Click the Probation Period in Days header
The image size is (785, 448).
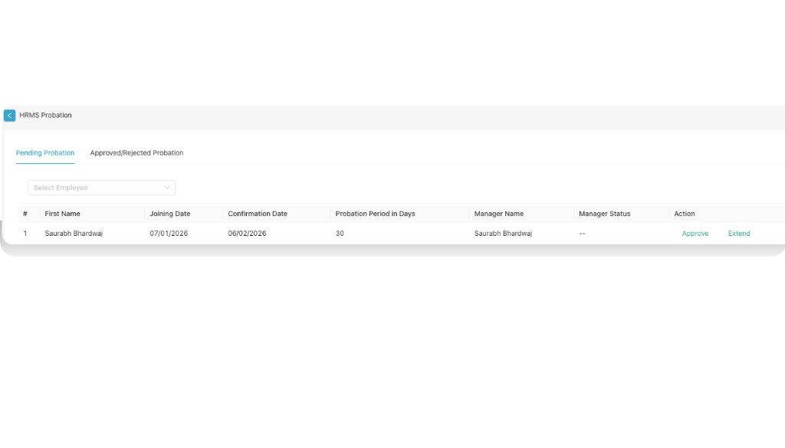coord(374,213)
